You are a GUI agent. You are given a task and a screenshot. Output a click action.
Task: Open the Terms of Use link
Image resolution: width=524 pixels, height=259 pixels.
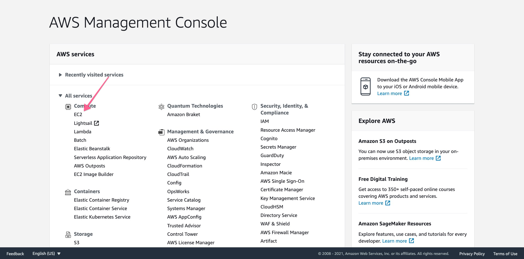pos(505,254)
